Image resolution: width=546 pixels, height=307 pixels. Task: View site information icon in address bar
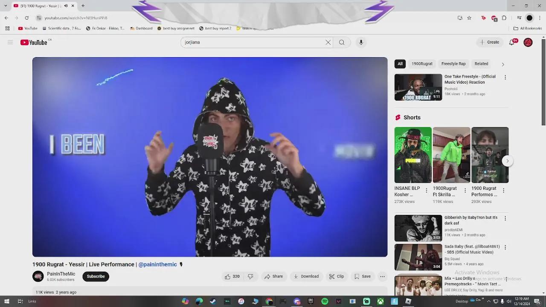pos(39,18)
